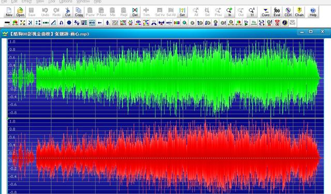Screen dimensions: 331x194
Task: Open the Chain effect editor
Action: [x=299, y=12]
